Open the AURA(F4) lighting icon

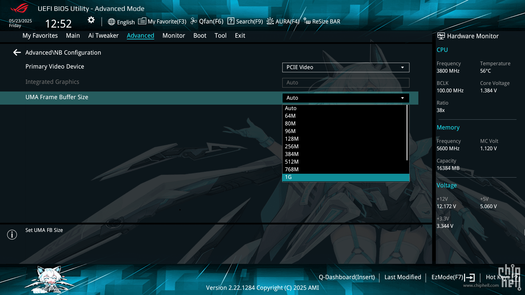click(x=270, y=21)
